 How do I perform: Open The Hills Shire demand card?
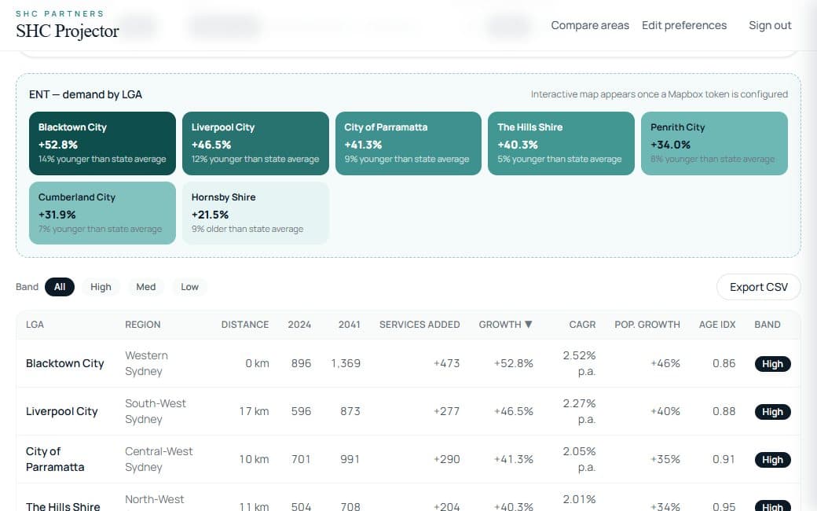[x=561, y=143]
